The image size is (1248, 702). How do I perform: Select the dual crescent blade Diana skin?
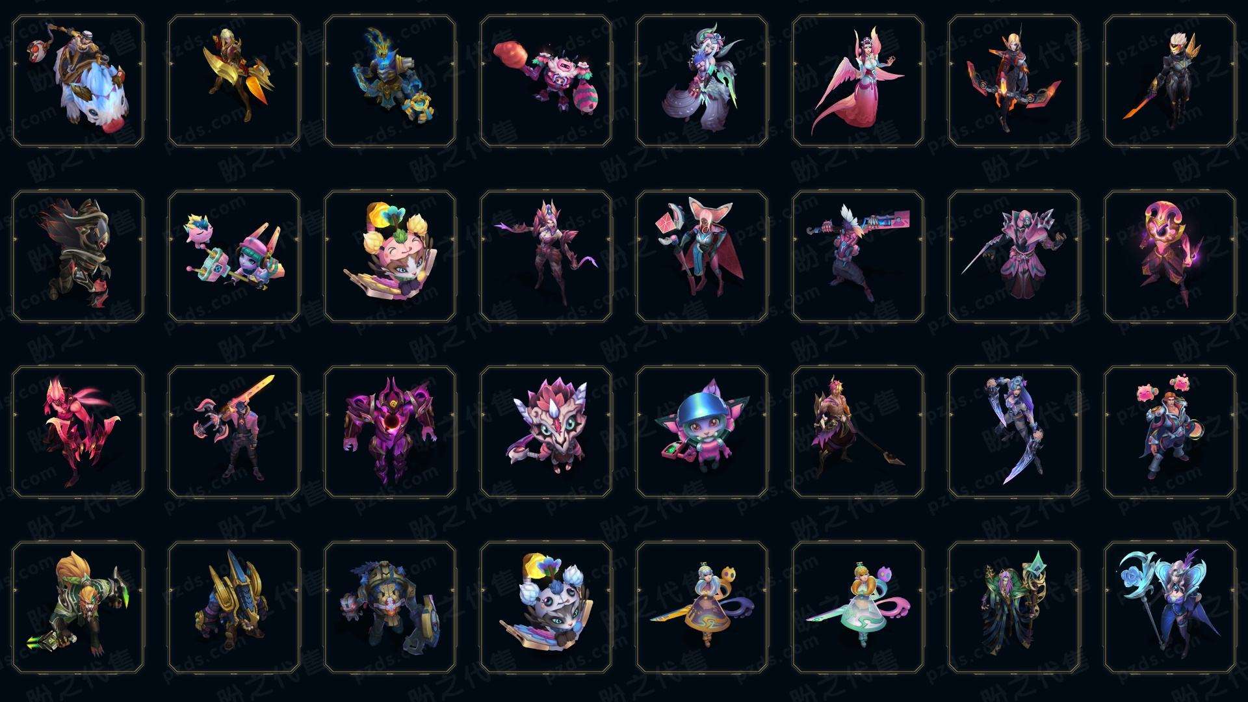point(1014,432)
